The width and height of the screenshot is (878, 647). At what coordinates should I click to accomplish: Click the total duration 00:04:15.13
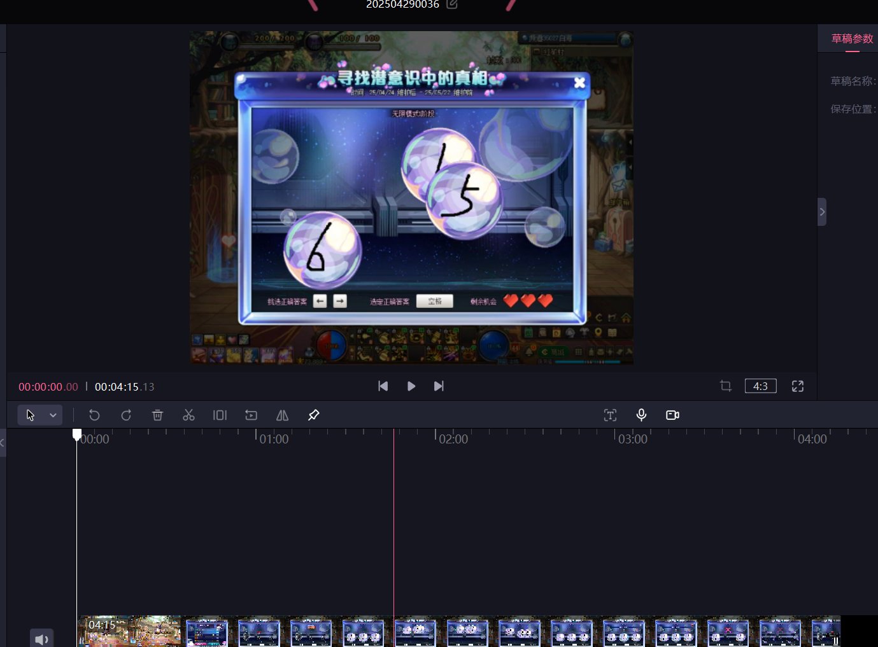pyautogui.click(x=125, y=387)
